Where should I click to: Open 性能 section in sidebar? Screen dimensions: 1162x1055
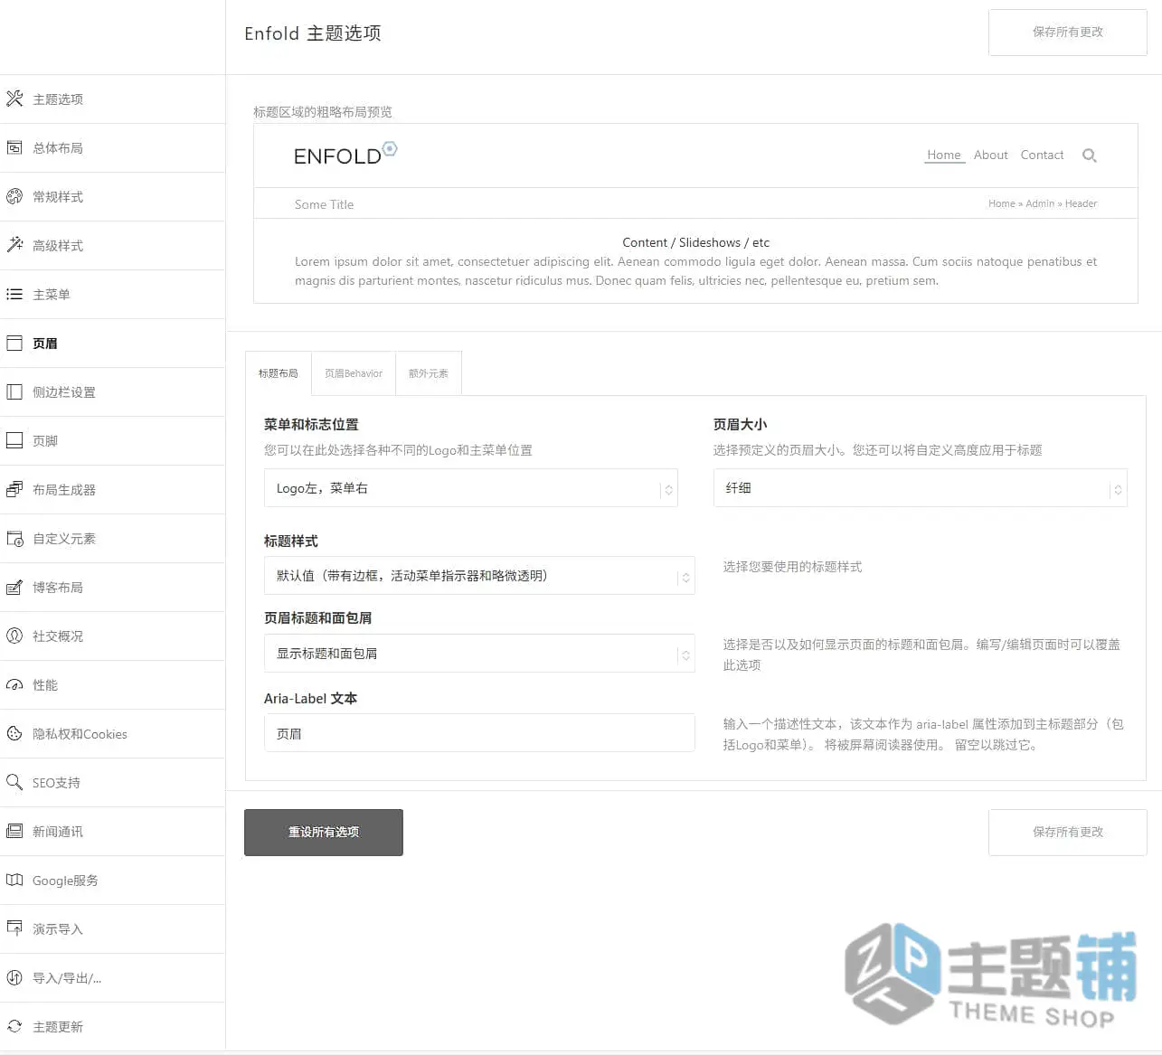pyautogui.click(x=112, y=684)
